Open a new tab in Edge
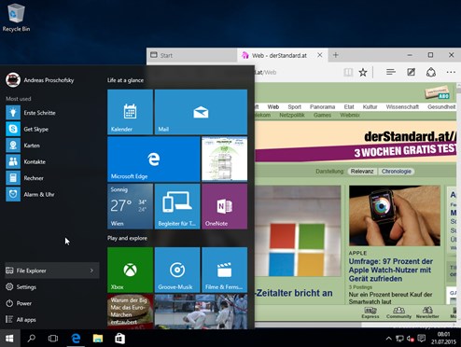 336,55
